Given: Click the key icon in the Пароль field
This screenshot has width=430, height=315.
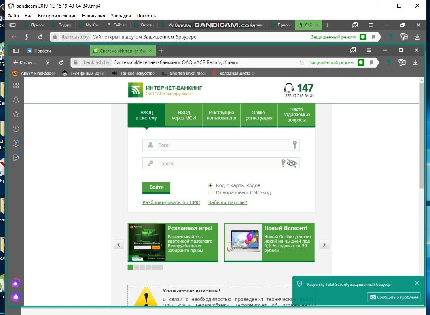Looking at the screenshot, I should [283, 163].
